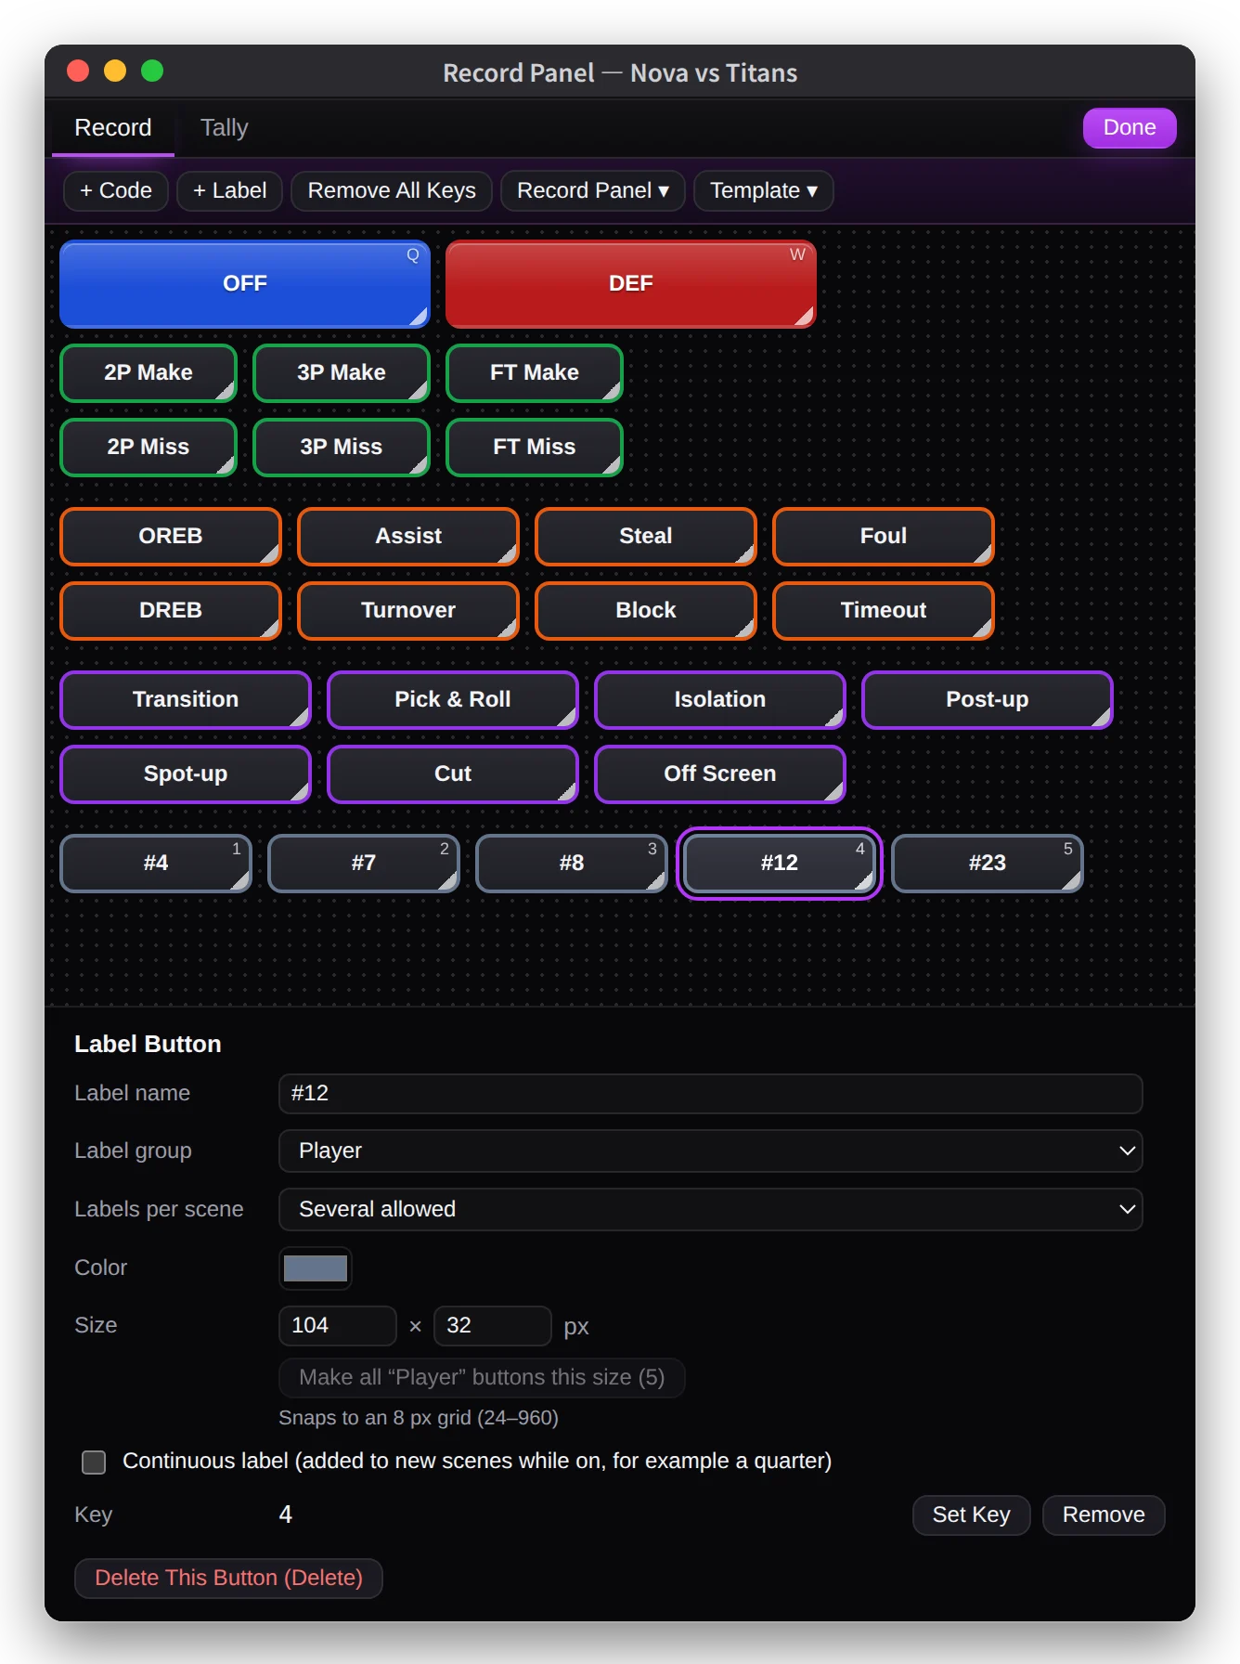Viewport: 1240px width, 1664px height.
Task: Select the Assist label button
Action: [x=408, y=537]
